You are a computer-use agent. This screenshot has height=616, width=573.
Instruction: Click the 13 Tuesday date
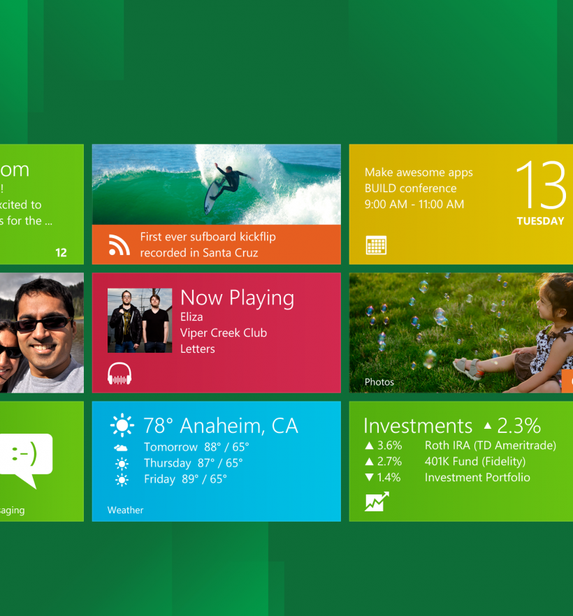click(x=540, y=193)
